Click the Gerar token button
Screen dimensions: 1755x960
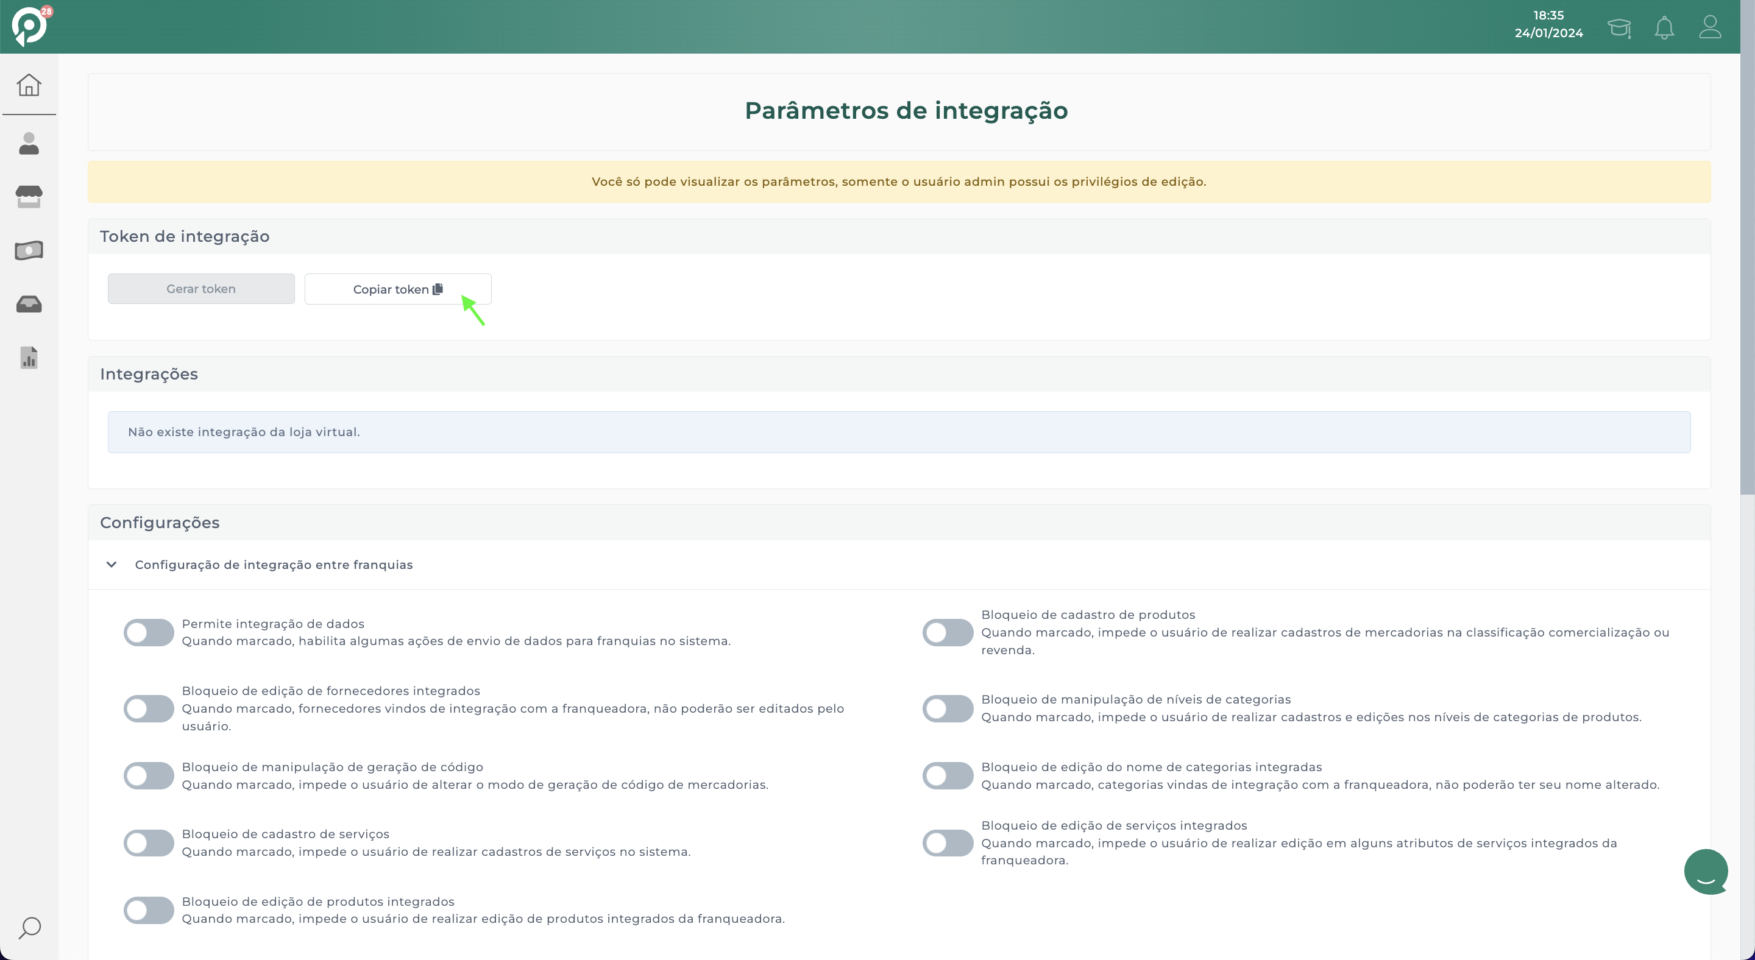pos(201,289)
